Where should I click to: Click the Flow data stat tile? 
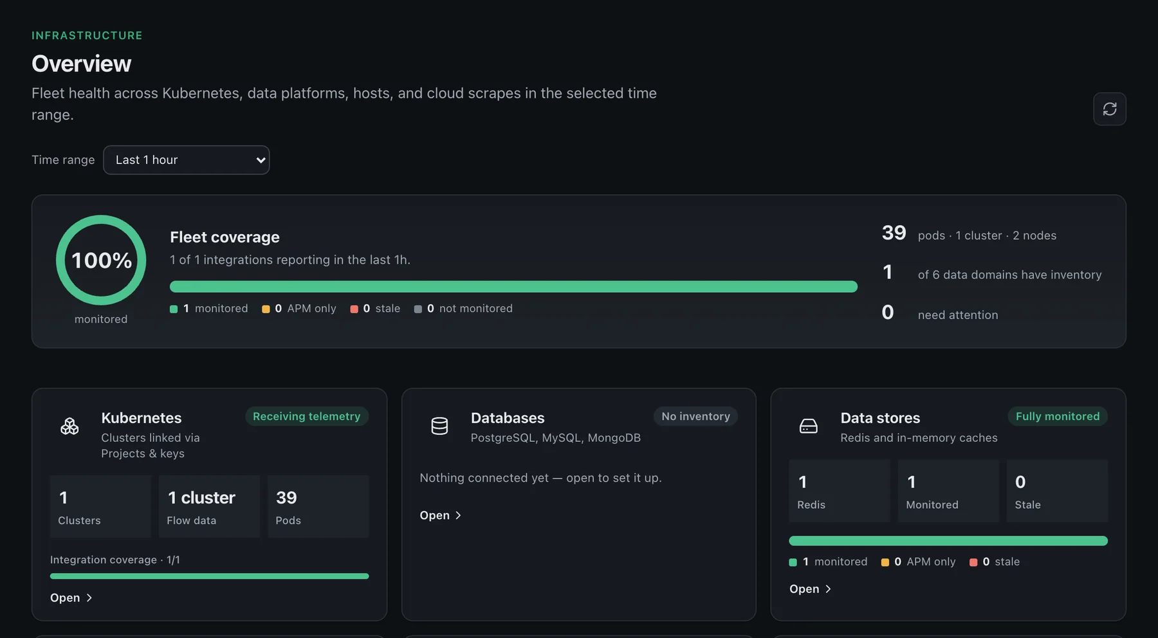(x=209, y=506)
